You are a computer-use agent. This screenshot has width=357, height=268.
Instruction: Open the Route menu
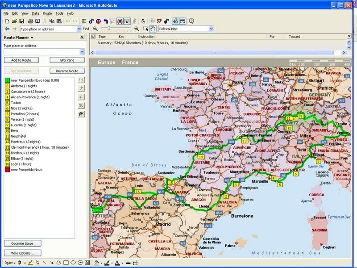point(47,13)
